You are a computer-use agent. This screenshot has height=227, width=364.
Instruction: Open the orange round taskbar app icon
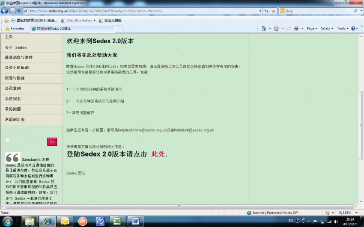[82, 221]
